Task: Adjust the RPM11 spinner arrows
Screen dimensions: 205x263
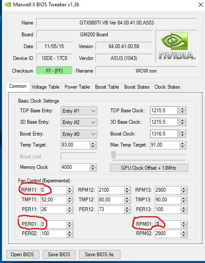Action: [x=70, y=190]
